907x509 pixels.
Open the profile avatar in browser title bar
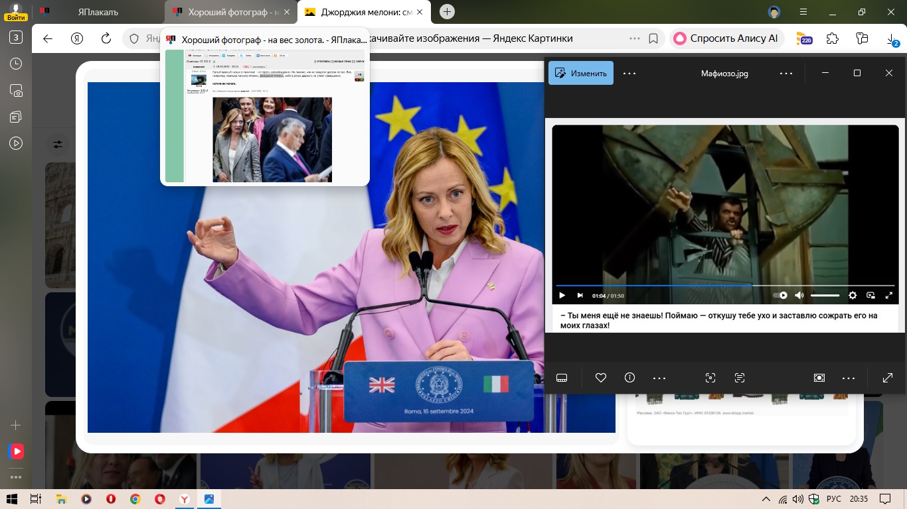(774, 12)
